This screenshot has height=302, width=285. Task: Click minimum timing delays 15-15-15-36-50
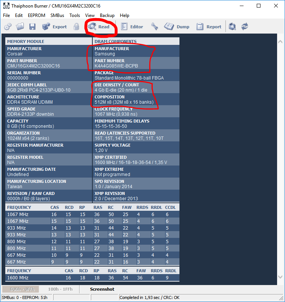(x=111, y=126)
